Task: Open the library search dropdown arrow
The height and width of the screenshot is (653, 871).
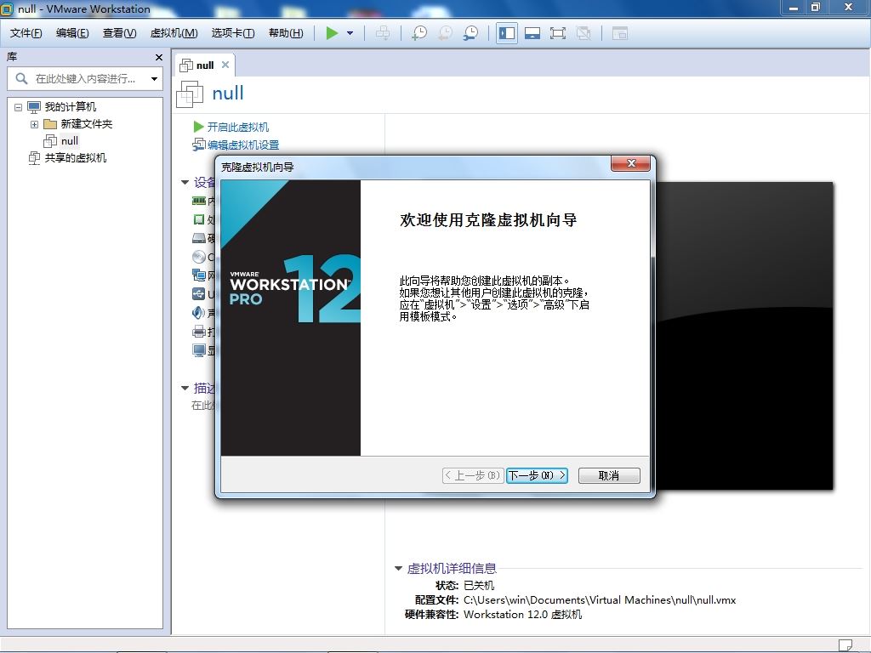Action: (155, 79)
